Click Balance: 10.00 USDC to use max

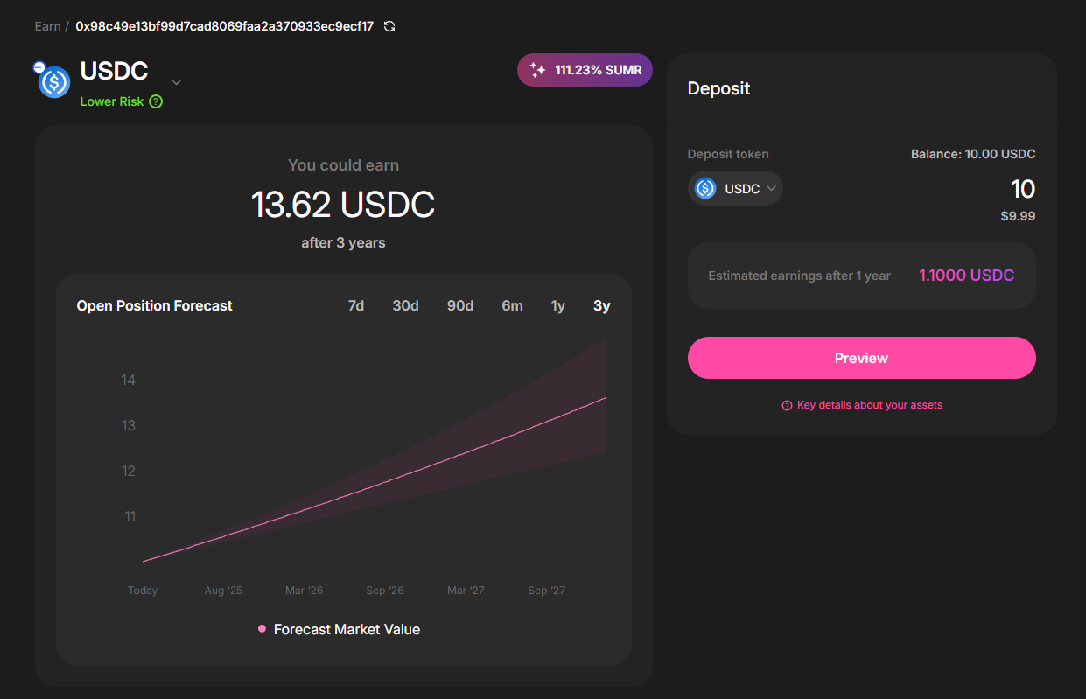pos(973,154)
